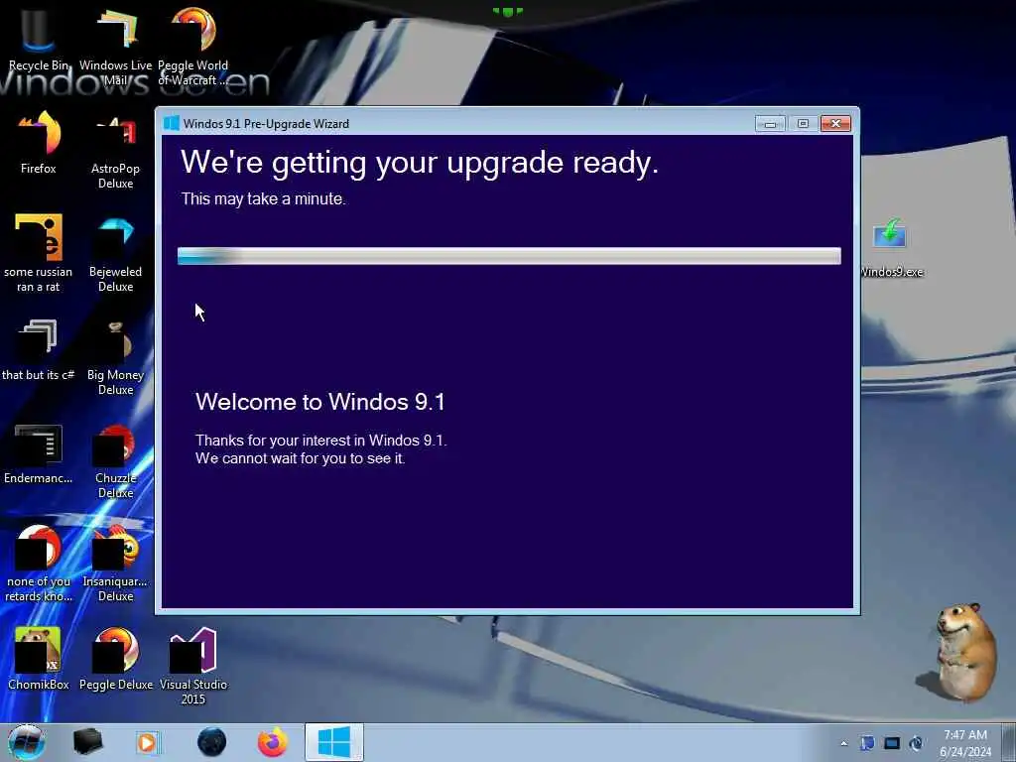The width and height of the screenshot is (1016, 762).
Task: Open the clock showing 7:47 AM
Action: tap(965, 743)
